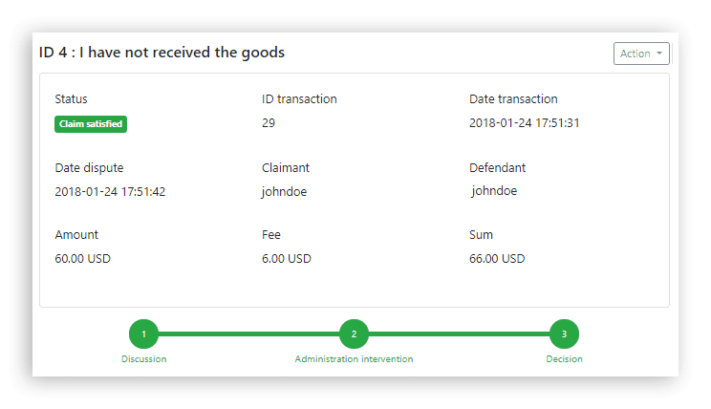Click the 60.00 USD amount value
The image size is (711, 409).
[83, 259]
